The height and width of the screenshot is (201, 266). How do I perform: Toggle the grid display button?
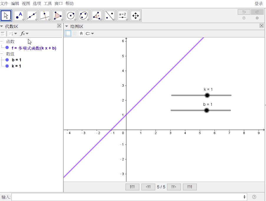pyautogui.click(x=75, y=34)
